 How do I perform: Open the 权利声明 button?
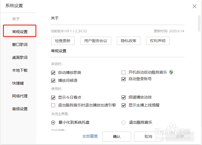[158, 41]
